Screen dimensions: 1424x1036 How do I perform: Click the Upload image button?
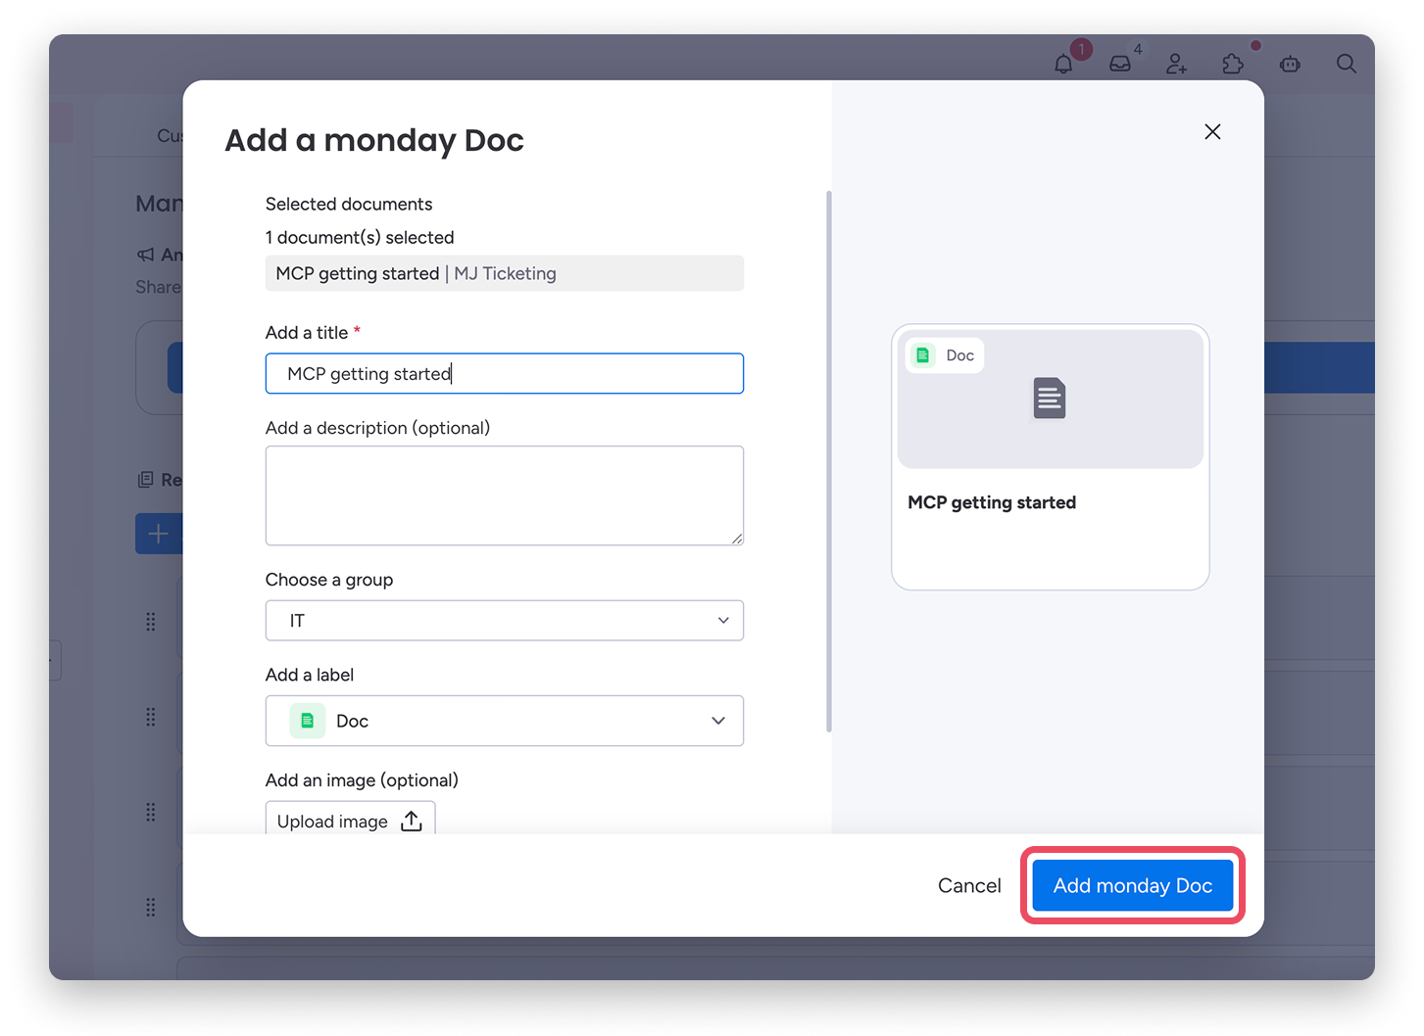[350, 821]
